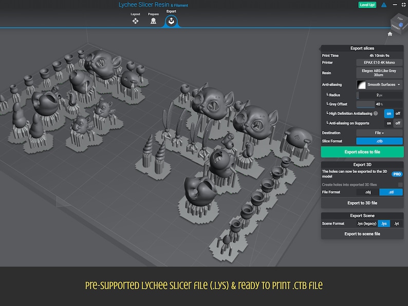
Task: Select the .lys scene format
Action: 384,223
